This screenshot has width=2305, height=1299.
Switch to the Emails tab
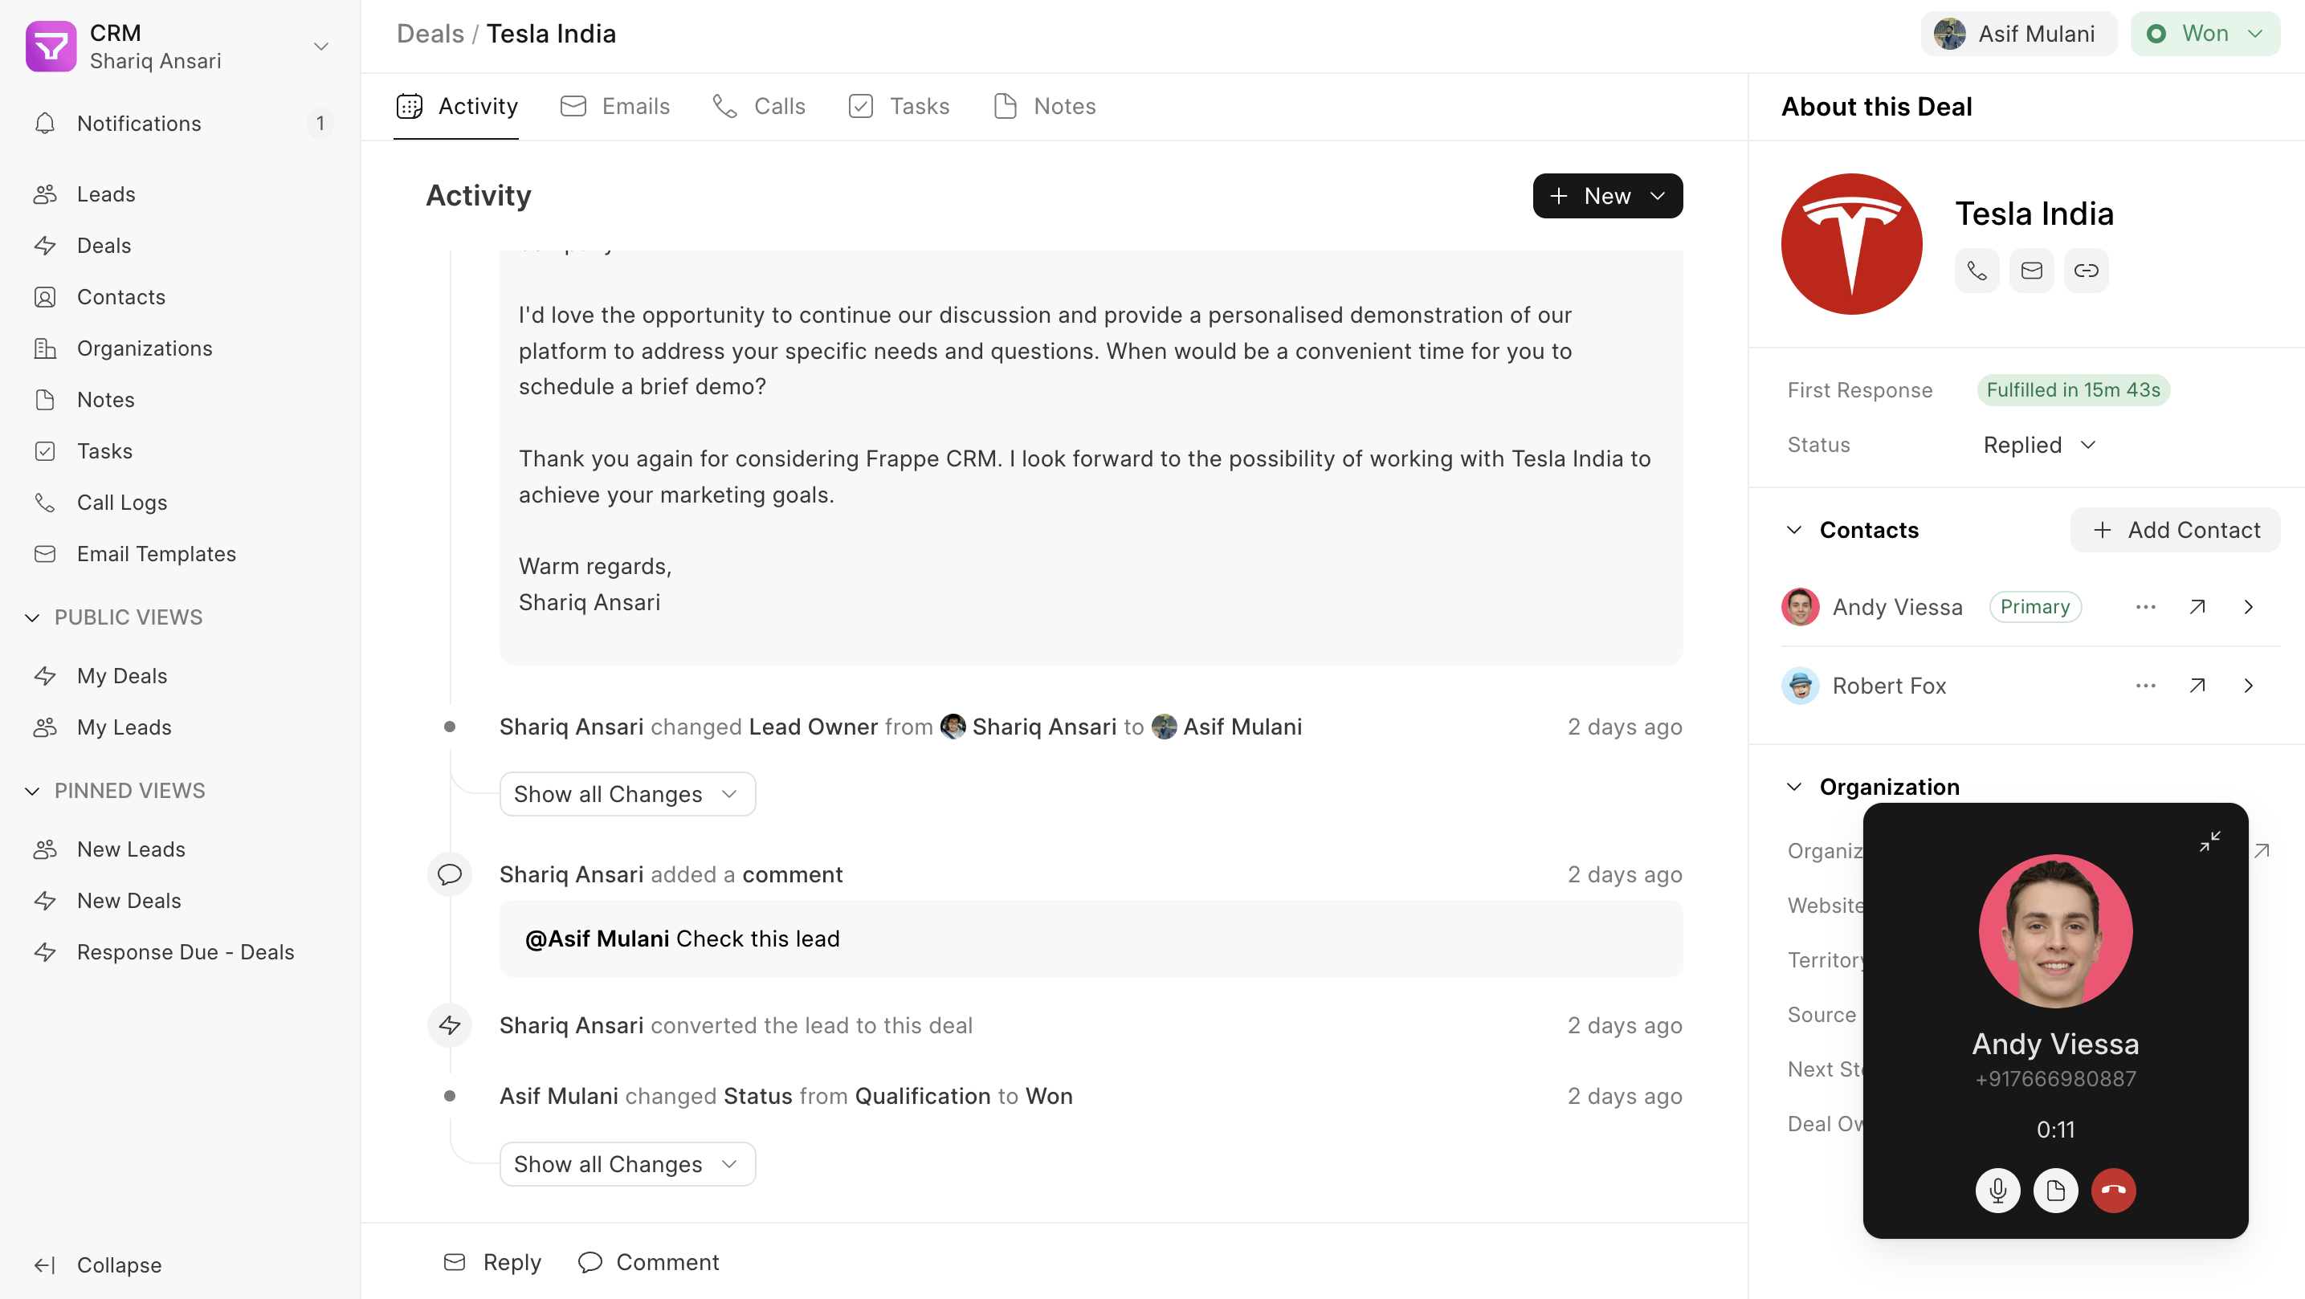pos(614,107)
